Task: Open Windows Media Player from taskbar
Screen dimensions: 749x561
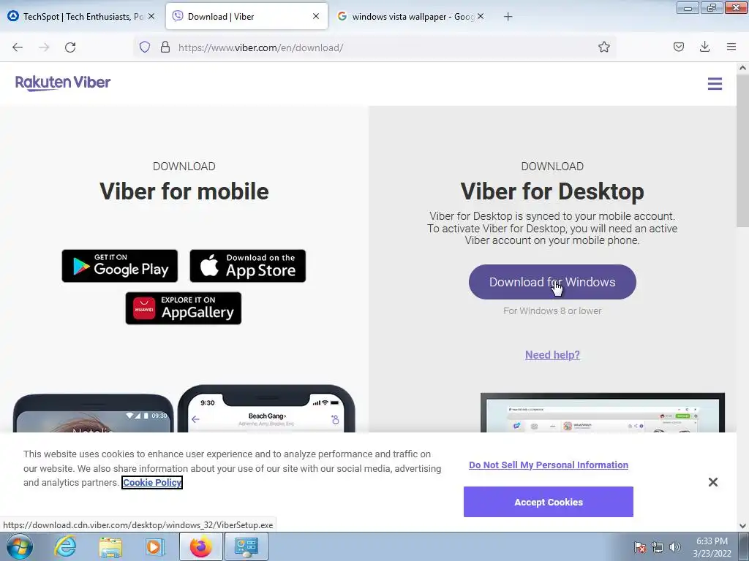Action: pyautogui.click(x=155, y=546)
